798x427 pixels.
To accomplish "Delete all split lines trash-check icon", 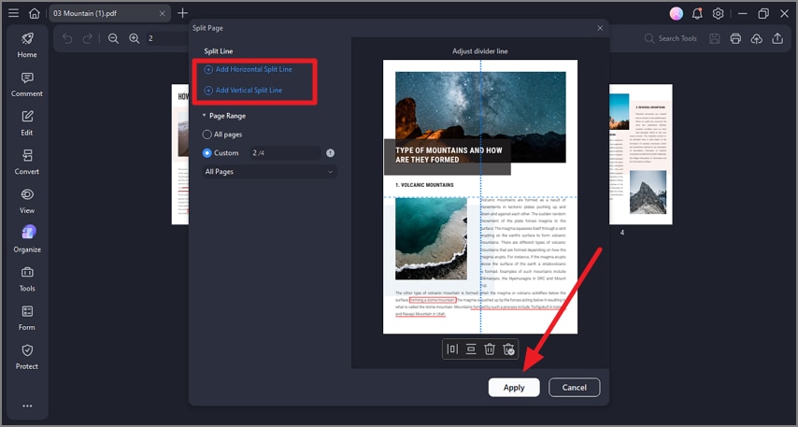I will click(x=508, y=349).
